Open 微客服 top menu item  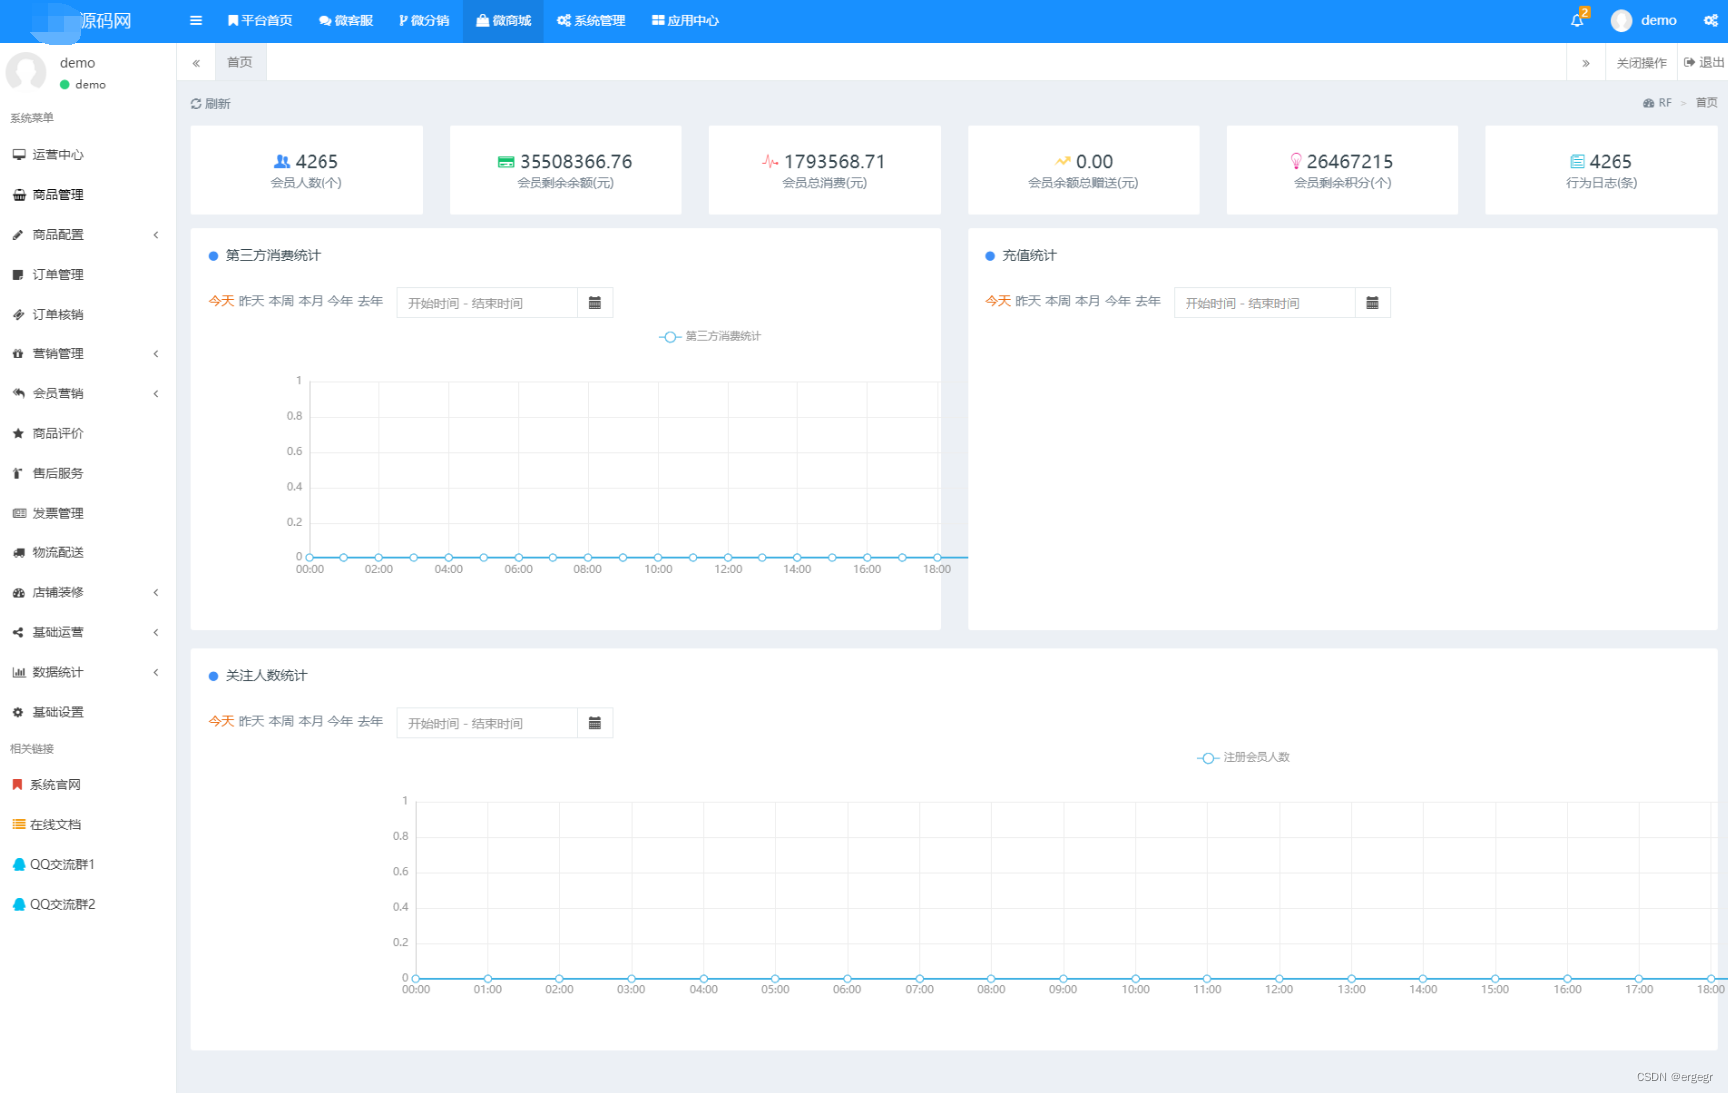346,20
